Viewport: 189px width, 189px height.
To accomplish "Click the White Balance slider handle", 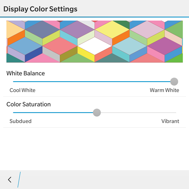I will tap(174, 82).
